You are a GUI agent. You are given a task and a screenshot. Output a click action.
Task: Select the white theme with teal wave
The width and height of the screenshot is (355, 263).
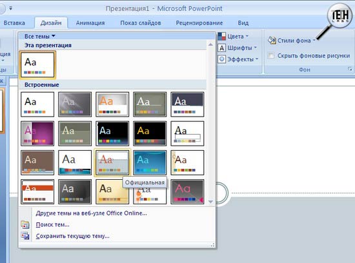point(75,162)
